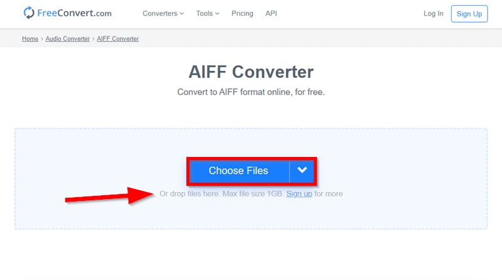Click the blue Choose Files button
This screenshot has width=502, height=280.
point(238,171)
